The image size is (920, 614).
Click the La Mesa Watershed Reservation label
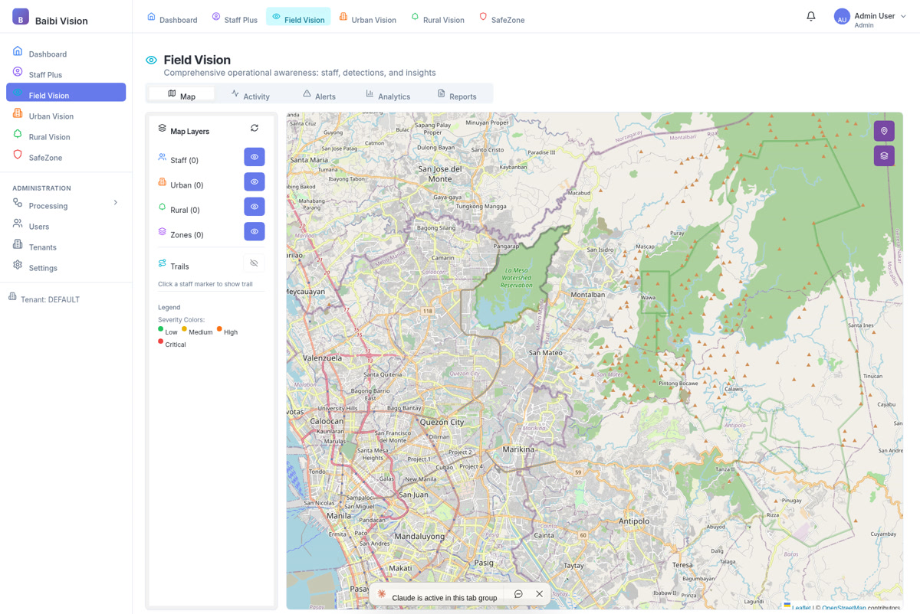click(516, 277)
